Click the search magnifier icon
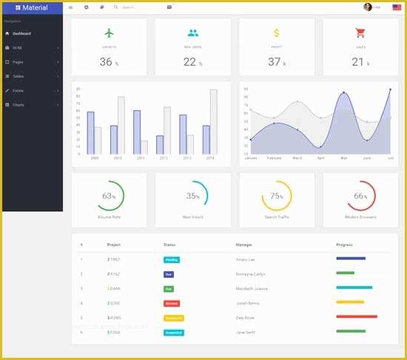Screen dimensions: 407x360 [x=115, y=7]
